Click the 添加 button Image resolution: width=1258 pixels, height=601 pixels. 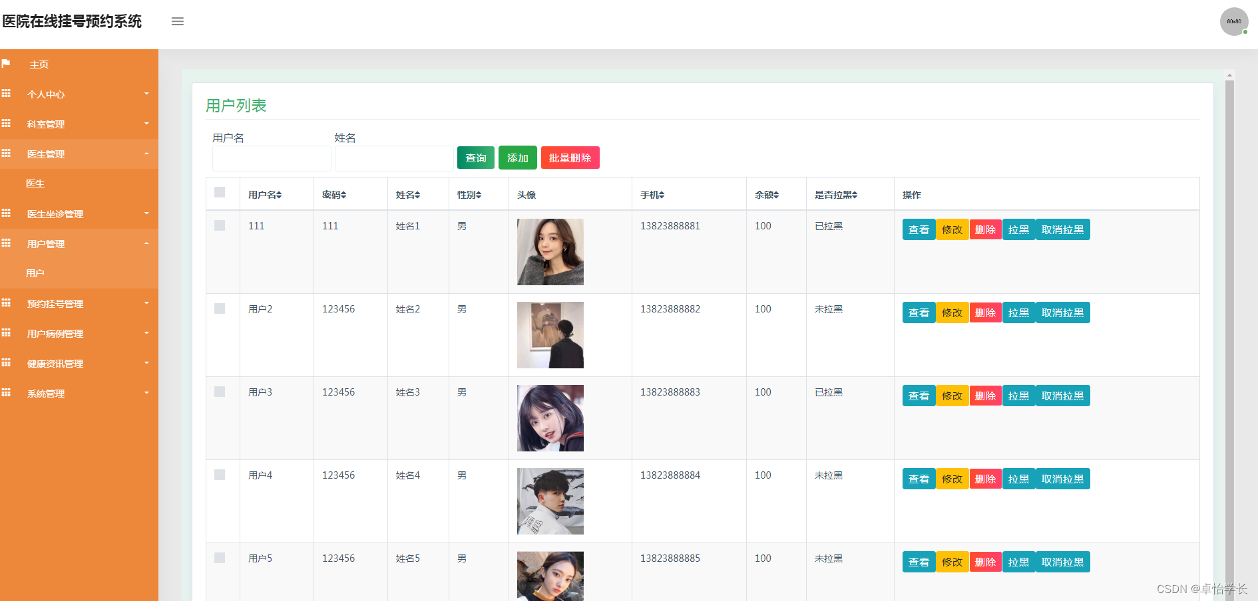click(518, 158)
